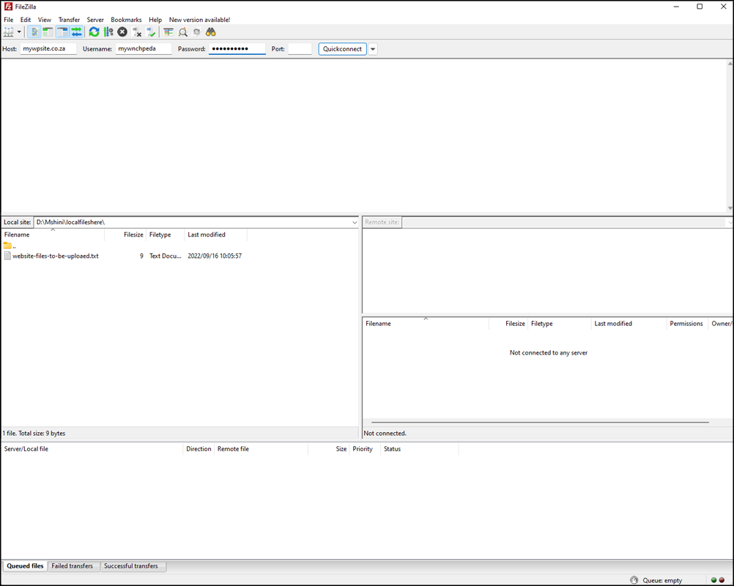The width and height of the screenshot is (734, 586).
Task: Click the disconnect from server icon
Action: pyautogui.click(x=137, y=32)
